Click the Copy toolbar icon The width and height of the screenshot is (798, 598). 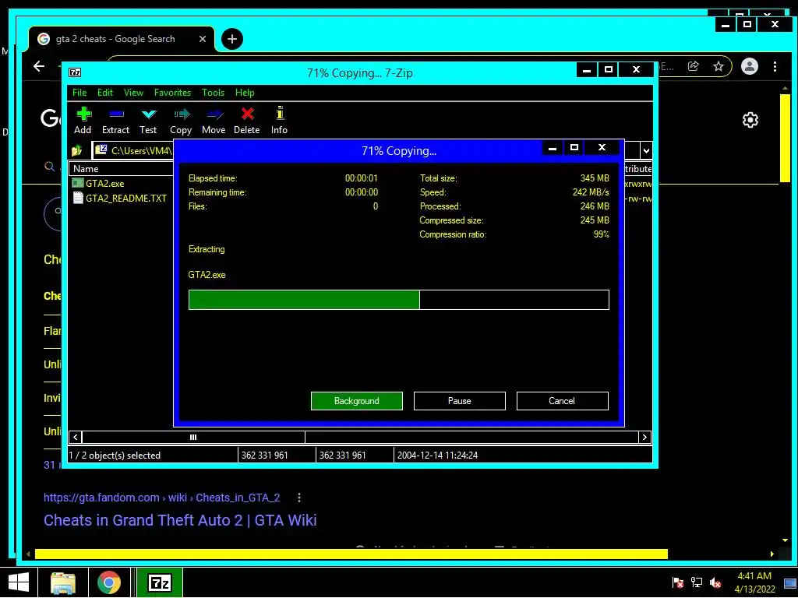(x=181, y=121)
